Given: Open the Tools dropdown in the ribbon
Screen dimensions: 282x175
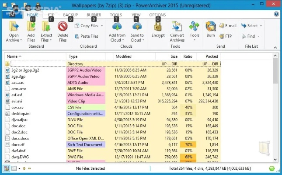Looking at the screenshot, I should (195, 35).
